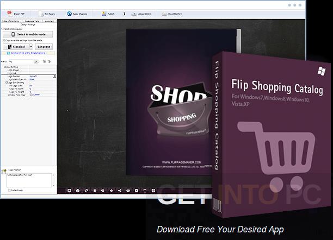Click the annotation comment icon in the viewer bar

pyautogui.click(x=69, y=191)
